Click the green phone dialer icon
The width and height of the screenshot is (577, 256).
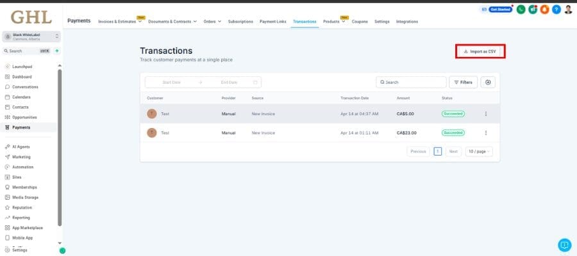click(521, 10)
